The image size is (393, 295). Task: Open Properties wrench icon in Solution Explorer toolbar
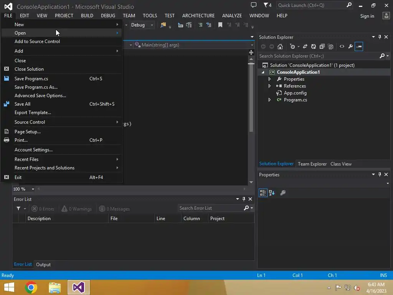tap(350, 46)
